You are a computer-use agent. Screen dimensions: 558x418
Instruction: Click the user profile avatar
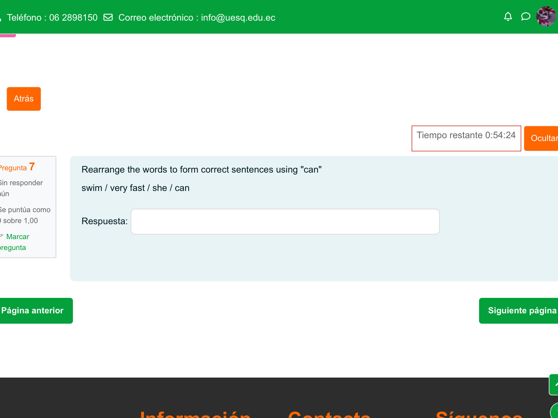[546, 17]
